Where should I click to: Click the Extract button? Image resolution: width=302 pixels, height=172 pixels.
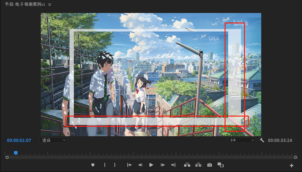198,165
